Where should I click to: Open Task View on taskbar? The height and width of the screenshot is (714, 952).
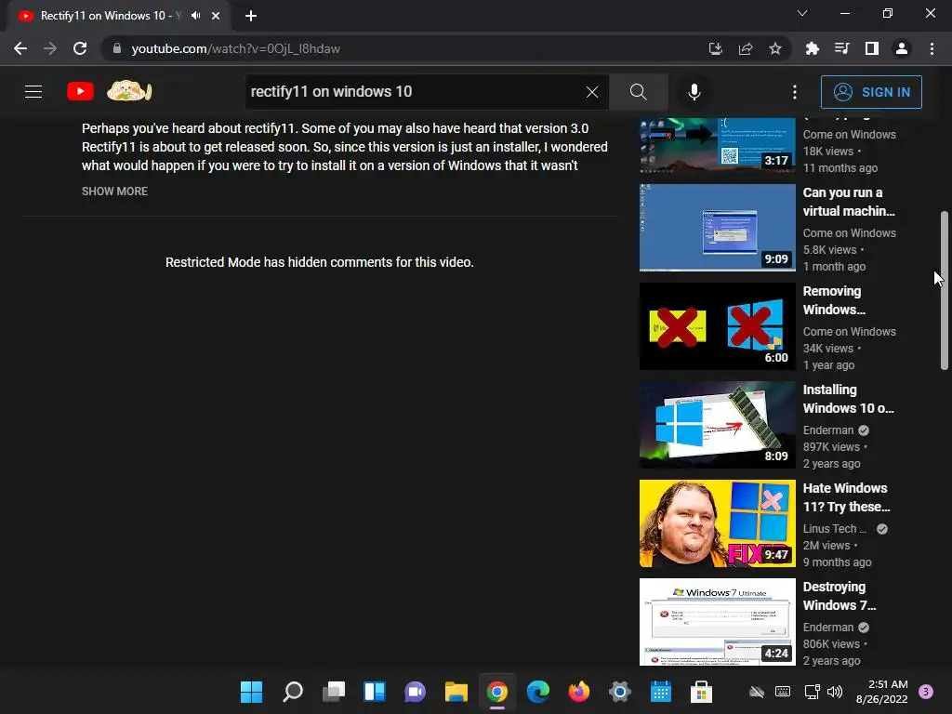(x=334, y=692)
